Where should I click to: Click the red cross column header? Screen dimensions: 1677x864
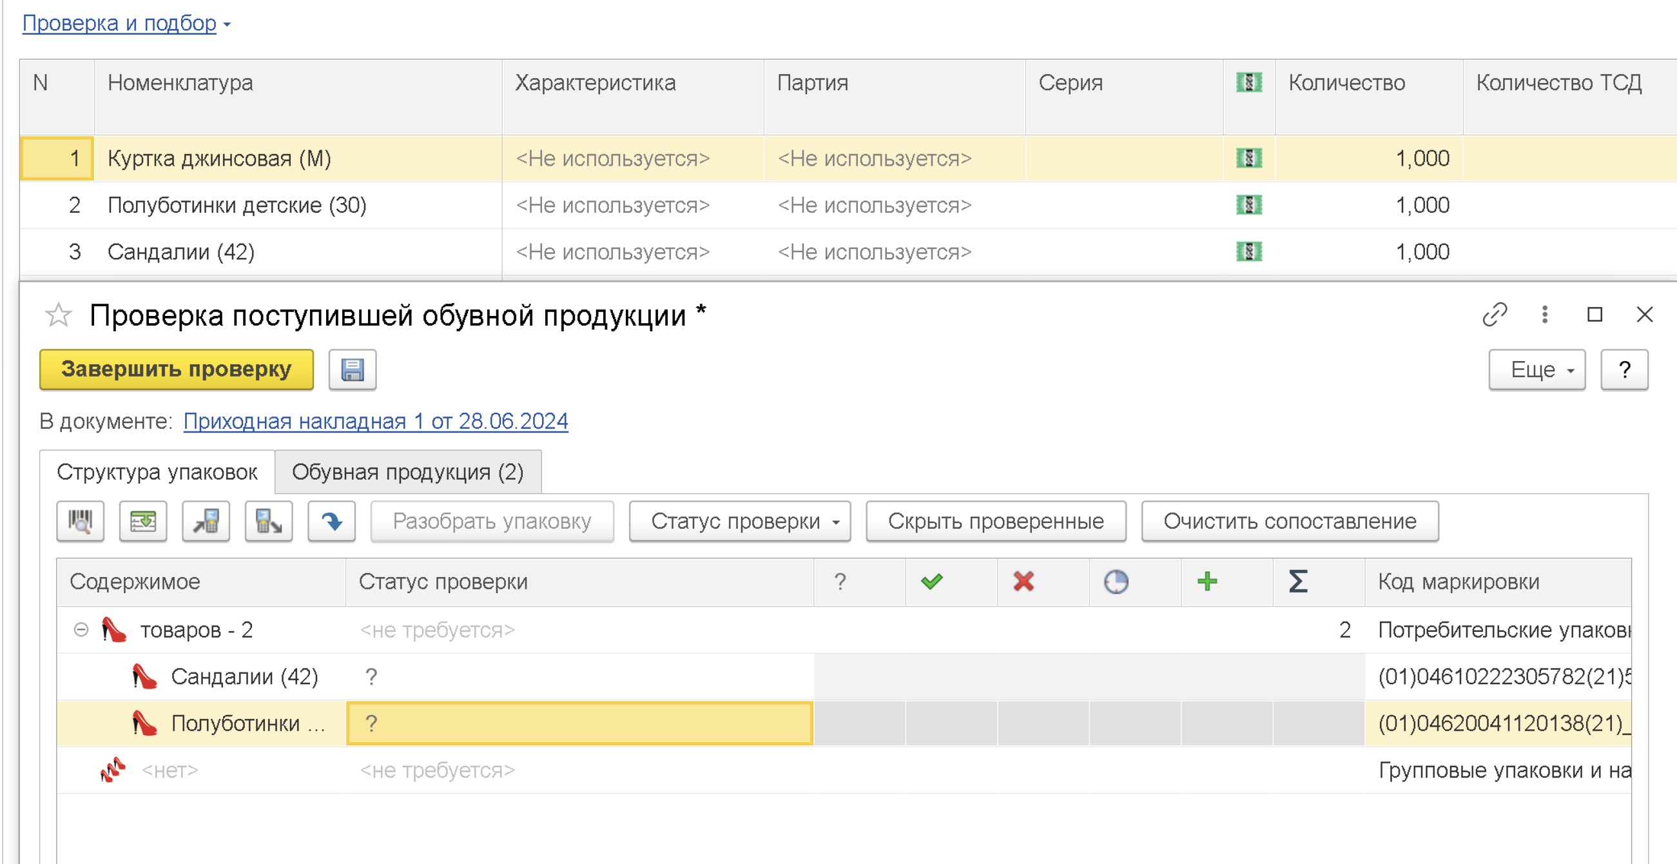1023,582
